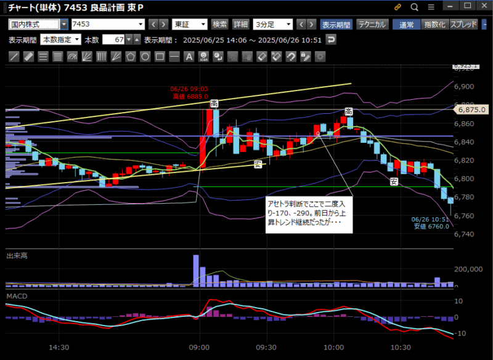Toggle the magnet snap tool
The image size is (493, 360).
291,57
